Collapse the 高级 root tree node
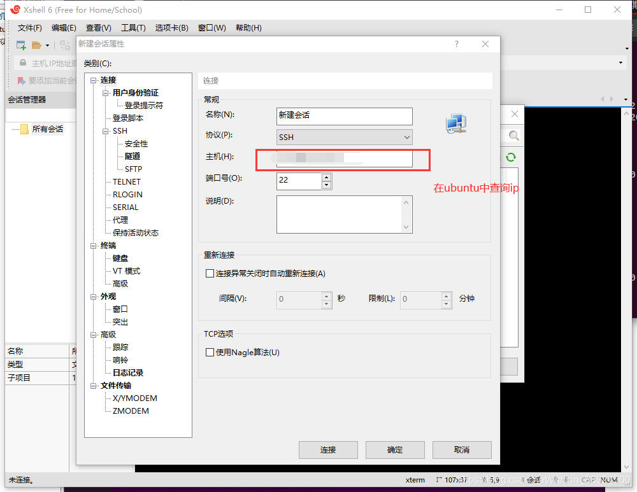Screen dimensions: 637x492 (94, 335)
